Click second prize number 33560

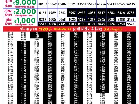[82, 4]
